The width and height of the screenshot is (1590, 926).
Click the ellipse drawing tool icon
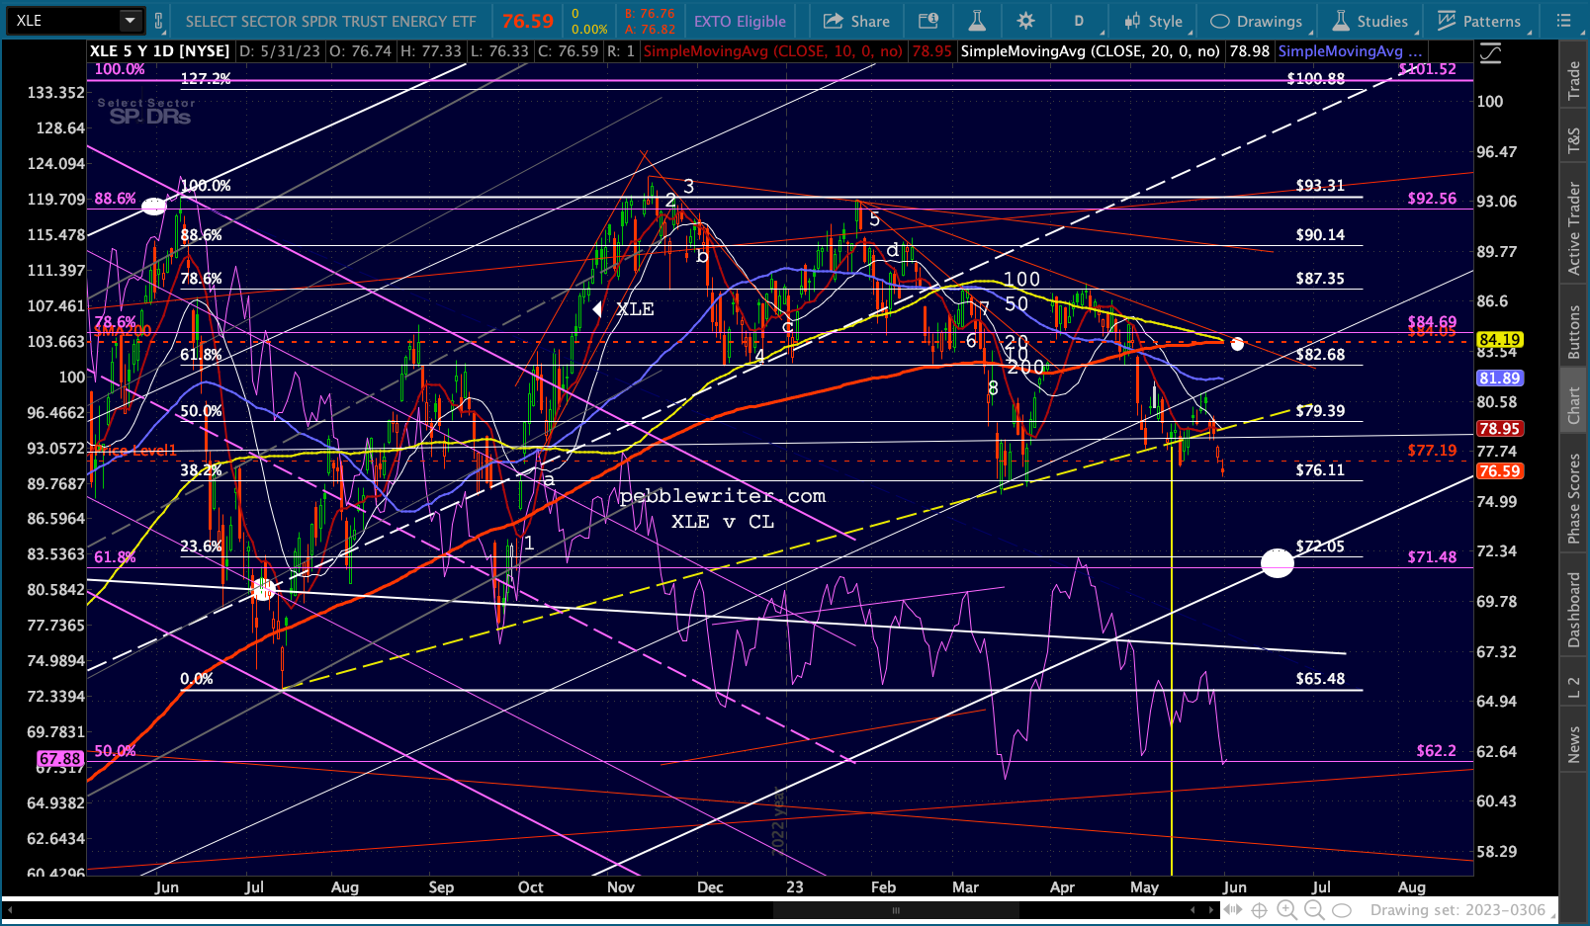1342,910
